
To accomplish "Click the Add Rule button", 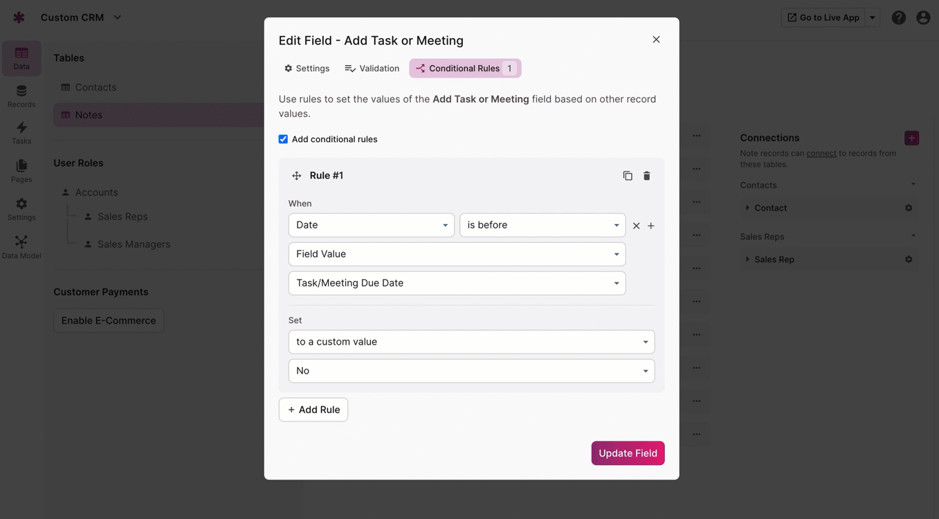I will [313, 410].
